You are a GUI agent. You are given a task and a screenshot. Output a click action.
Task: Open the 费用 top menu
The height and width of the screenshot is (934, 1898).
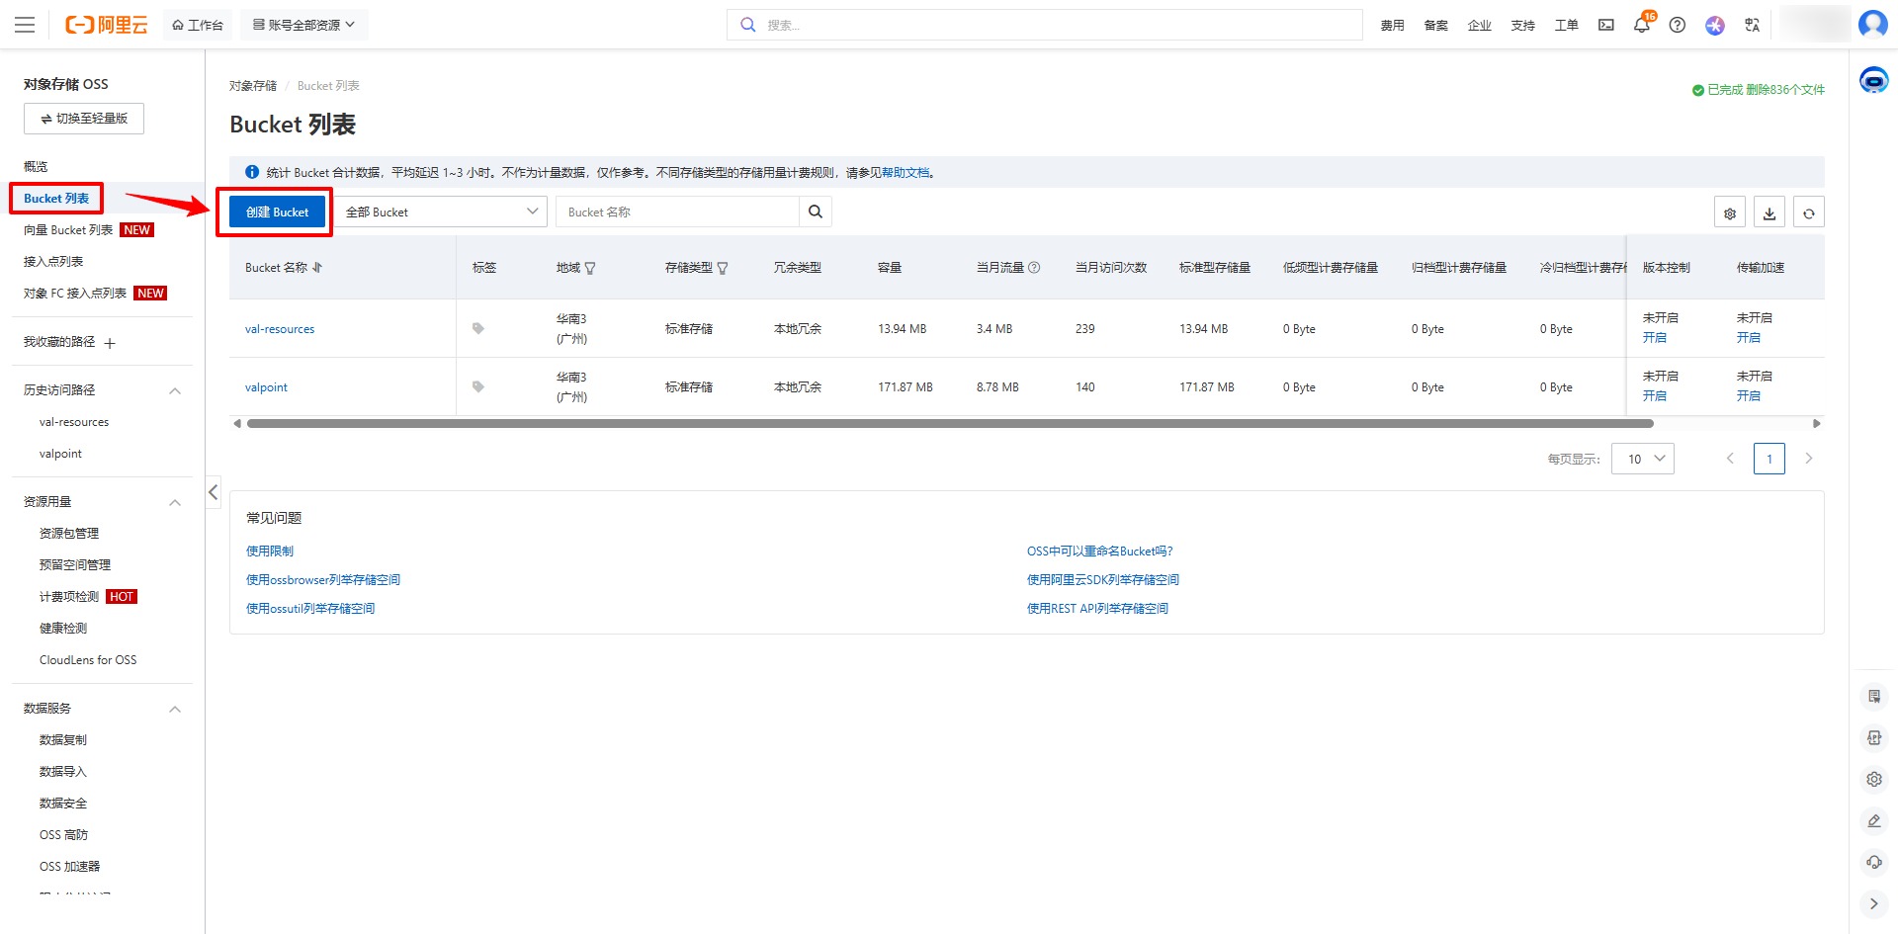tap(1393, 25)
